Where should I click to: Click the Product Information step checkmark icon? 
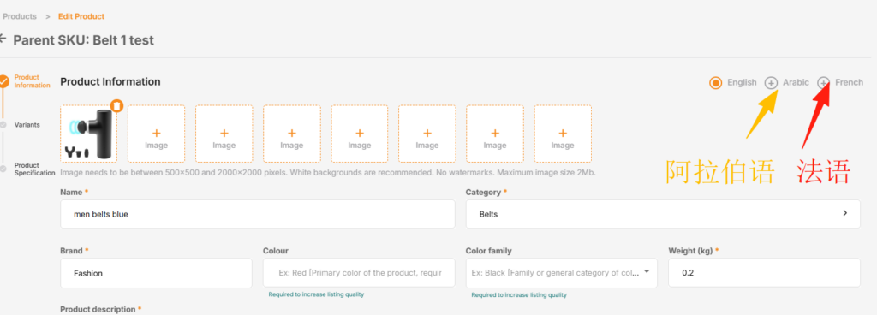pyautogui.click(x=3, y=81)
